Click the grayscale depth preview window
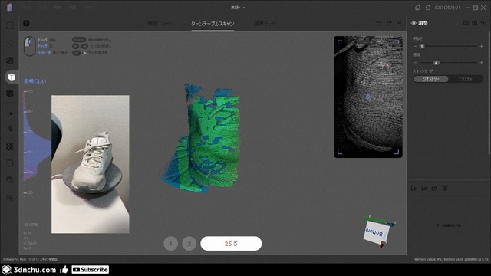 coord(368,97)
